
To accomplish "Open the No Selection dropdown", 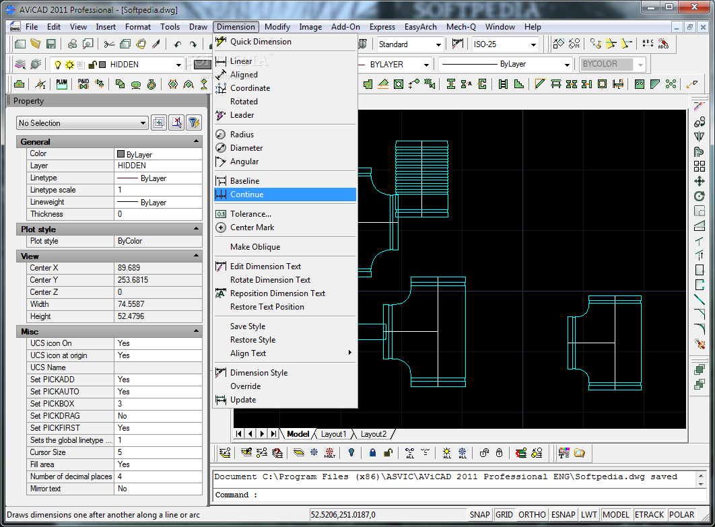I will click(x=82, y=122).
